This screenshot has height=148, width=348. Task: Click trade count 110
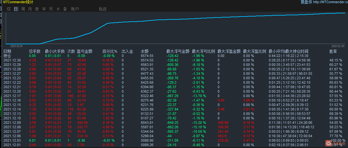click(70, 109)
